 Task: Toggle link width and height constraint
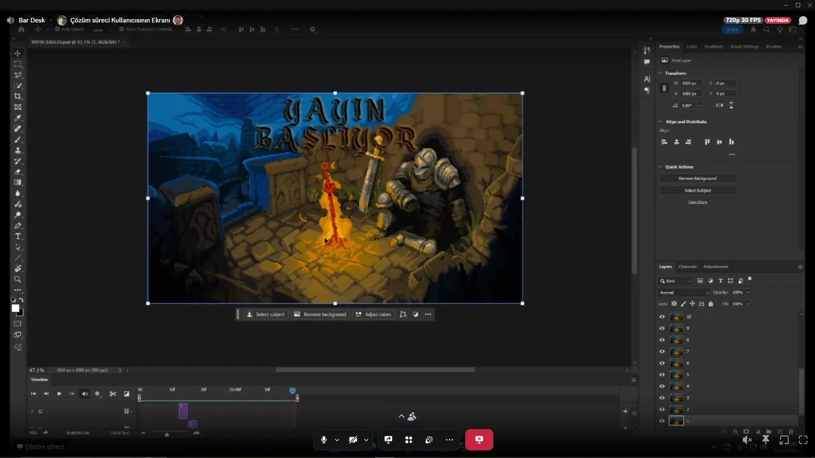tap(665, 88)
